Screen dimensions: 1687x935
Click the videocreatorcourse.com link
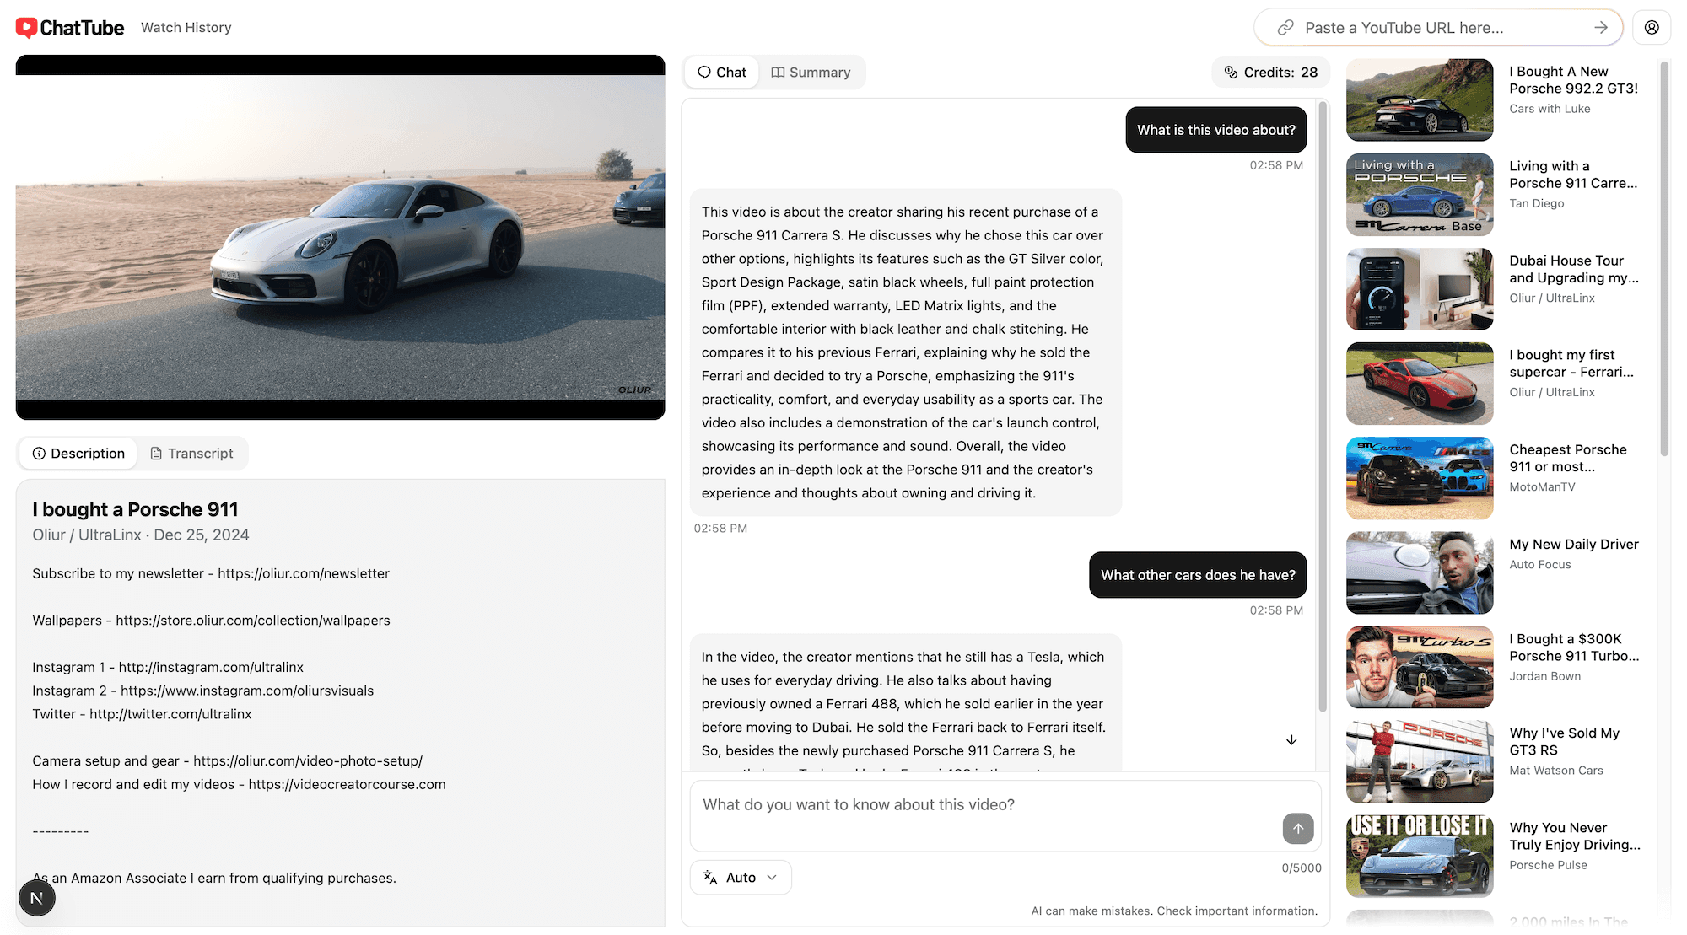[348, 784]
